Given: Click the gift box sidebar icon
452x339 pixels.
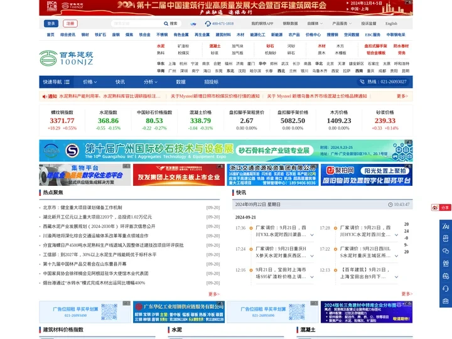Looking at the screenshot, I should point(446,264).
